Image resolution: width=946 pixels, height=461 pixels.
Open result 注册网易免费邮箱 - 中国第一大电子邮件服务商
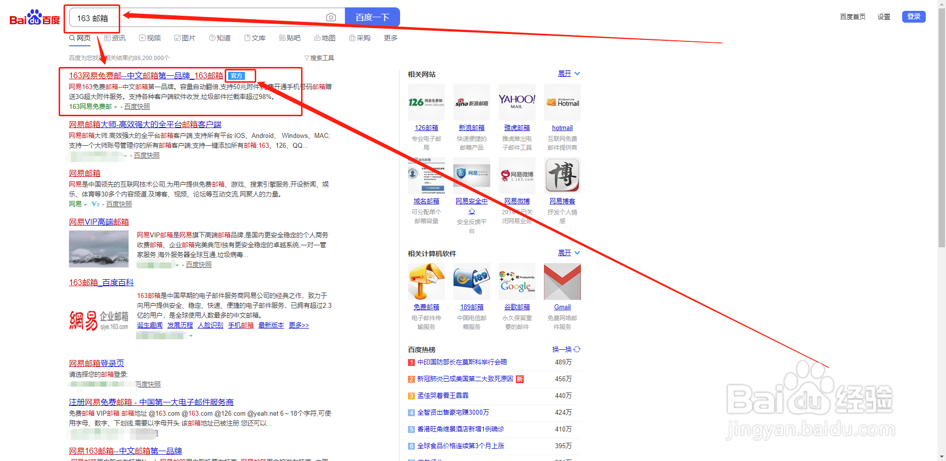tap(151, 402)
